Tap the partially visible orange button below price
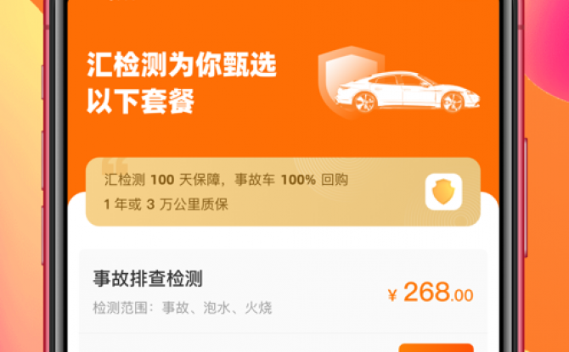Viewport: 569px width, 352px height. [x=437, y=348]
